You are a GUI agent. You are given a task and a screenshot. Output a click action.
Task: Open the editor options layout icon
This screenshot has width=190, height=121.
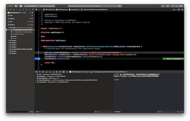[179, 10]
